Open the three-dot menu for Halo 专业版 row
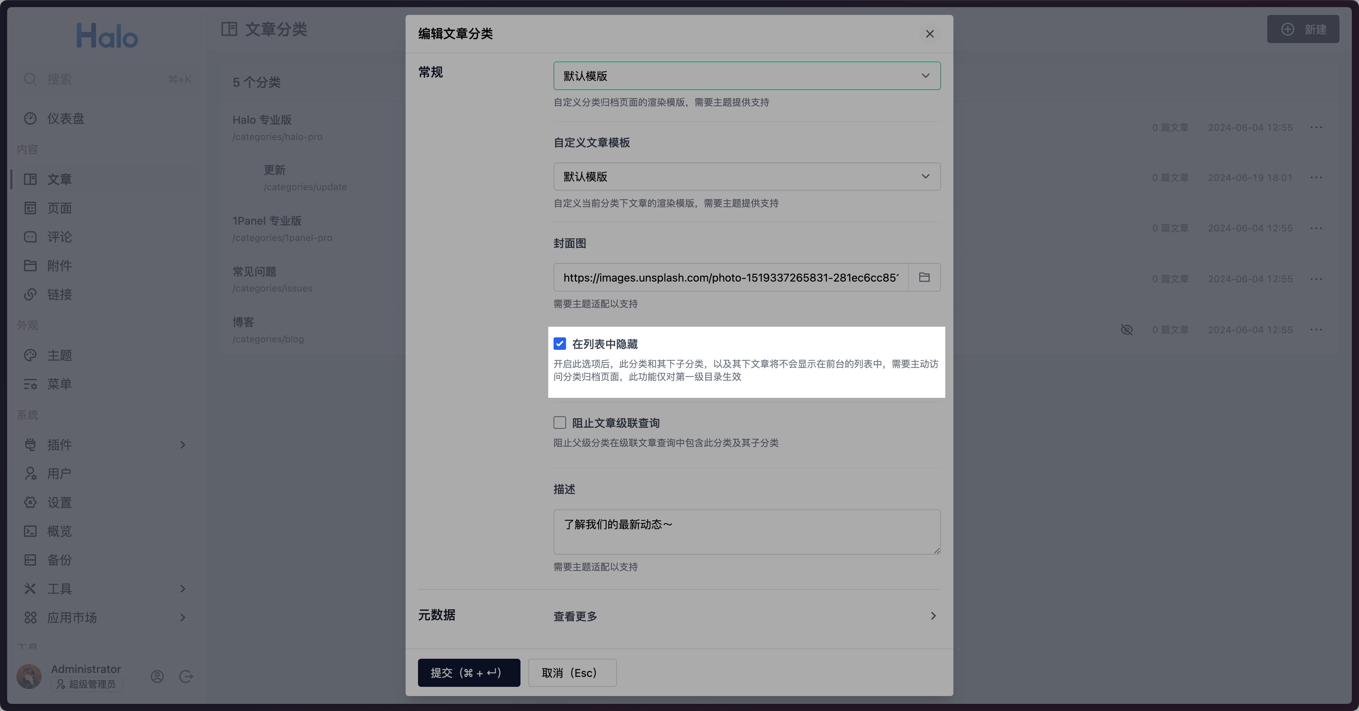Viewport: 1359px width, 711px height. point(1316,128)
